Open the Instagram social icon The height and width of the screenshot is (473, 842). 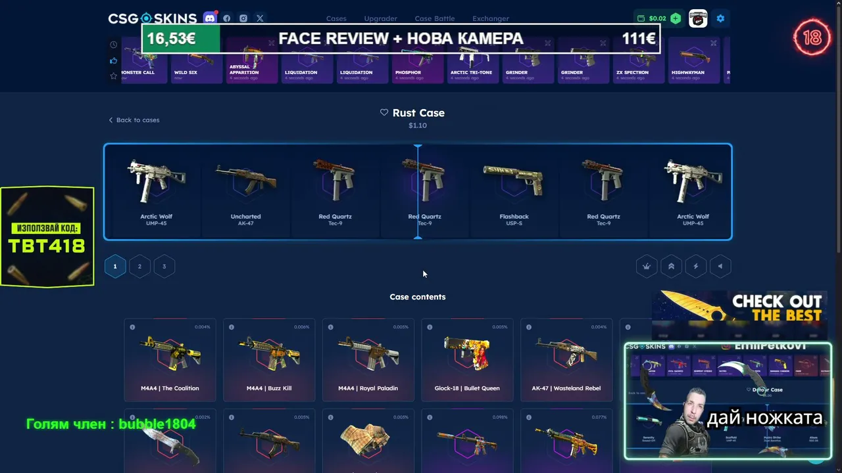coord(243,18)
